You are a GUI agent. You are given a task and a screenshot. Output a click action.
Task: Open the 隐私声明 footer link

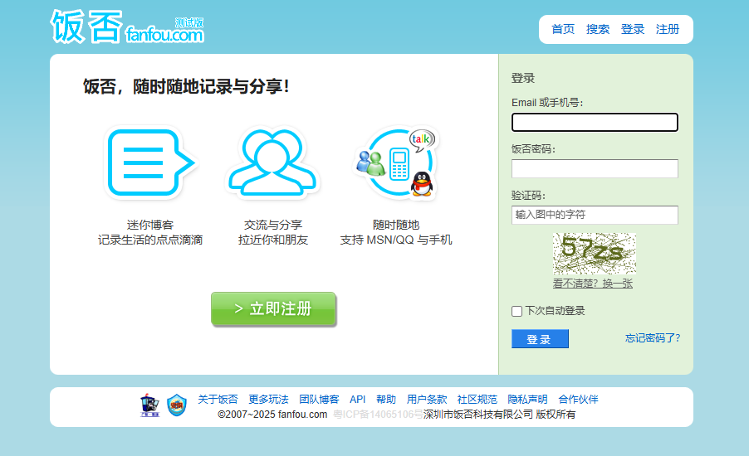point(527,400)
